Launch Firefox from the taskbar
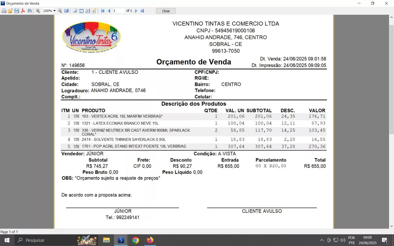Image resolution: width=394 pixels, height=246 pixels. pyautogui.click(x=150, y=240)
